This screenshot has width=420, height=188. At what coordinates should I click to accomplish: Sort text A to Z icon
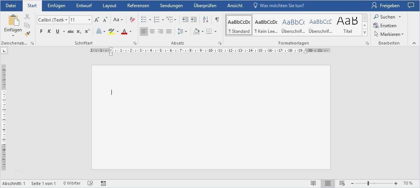pos(205,20)
